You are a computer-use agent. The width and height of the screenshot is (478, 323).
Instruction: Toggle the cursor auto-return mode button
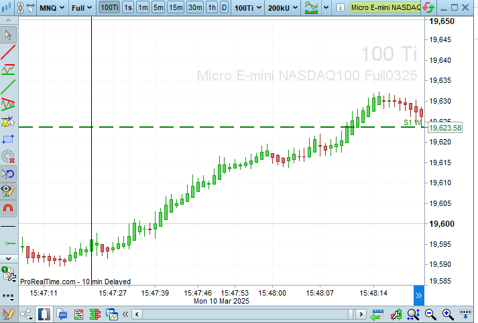click(8, 174)
